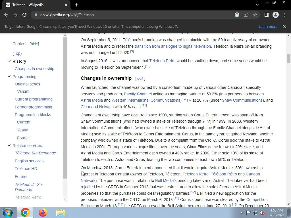Image resolution: width=291 pixels, height=218 pixels.
Task: Edit the Changes in ownership section
Action: [x=140, y=79]
